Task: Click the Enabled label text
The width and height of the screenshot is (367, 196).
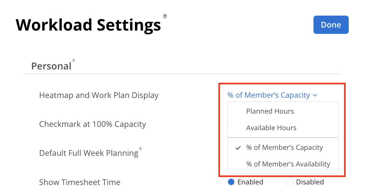Action: click(x=250, y=182)
